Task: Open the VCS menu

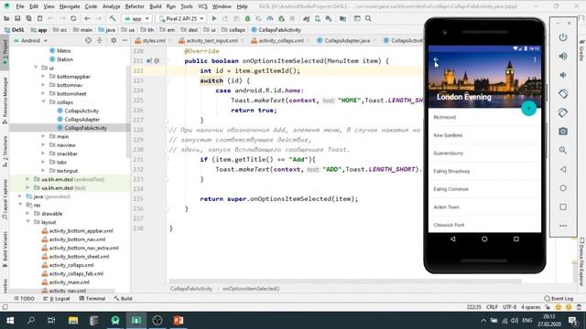Action: (x=202, y=6)
